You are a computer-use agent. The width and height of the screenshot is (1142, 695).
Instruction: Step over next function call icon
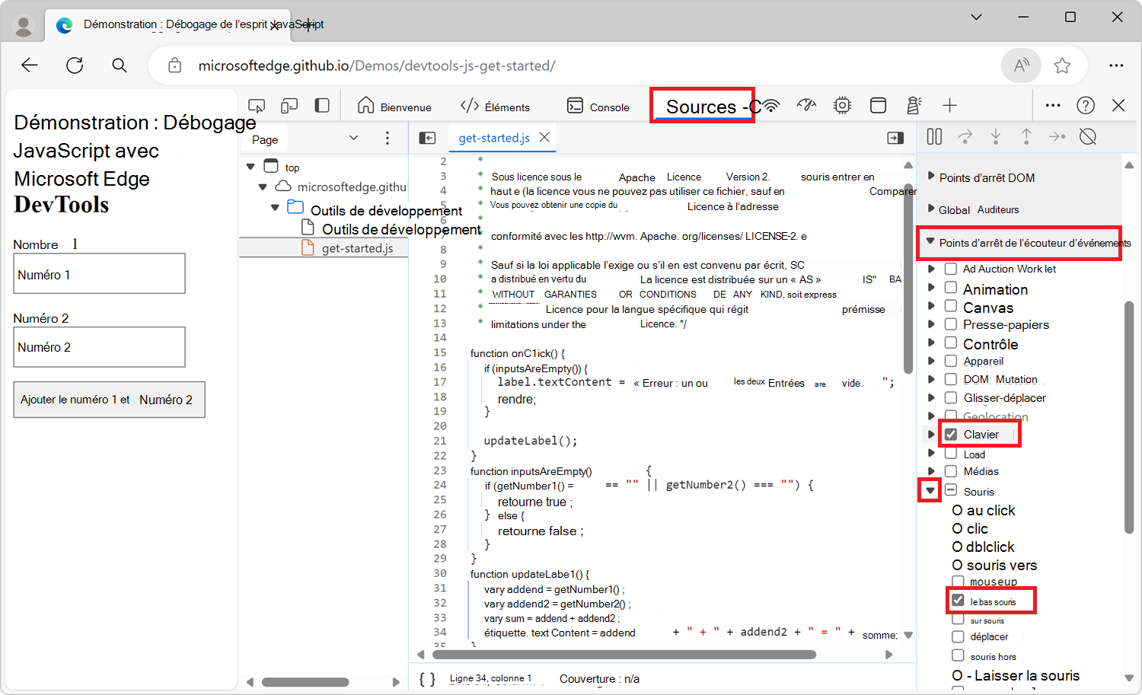965,136
